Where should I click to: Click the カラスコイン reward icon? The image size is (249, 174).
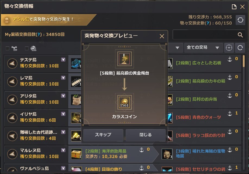[124, 102]
